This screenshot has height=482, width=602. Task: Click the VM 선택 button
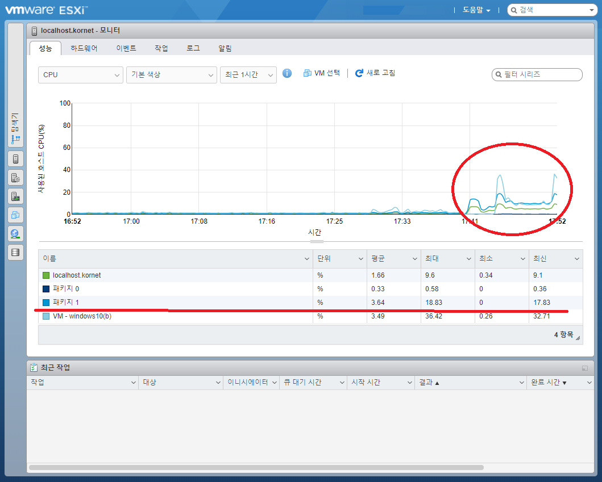322,73
